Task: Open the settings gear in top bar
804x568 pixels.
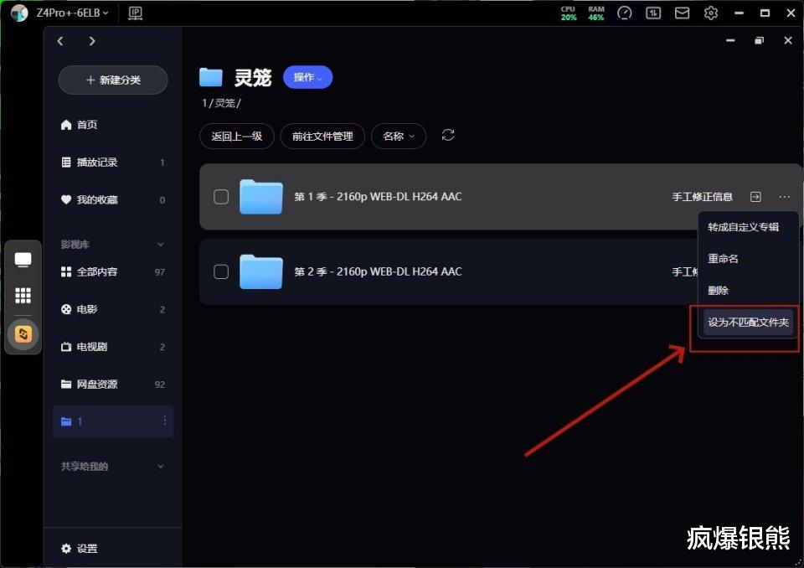Action: tap(711, 13)
